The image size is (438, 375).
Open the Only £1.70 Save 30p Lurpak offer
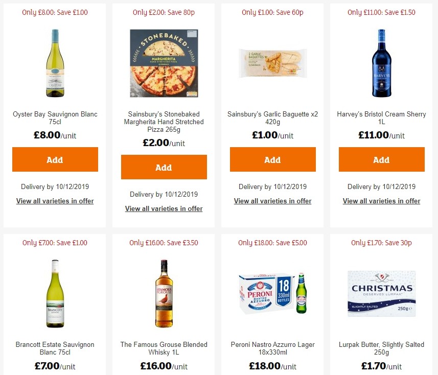pos(381,243)
